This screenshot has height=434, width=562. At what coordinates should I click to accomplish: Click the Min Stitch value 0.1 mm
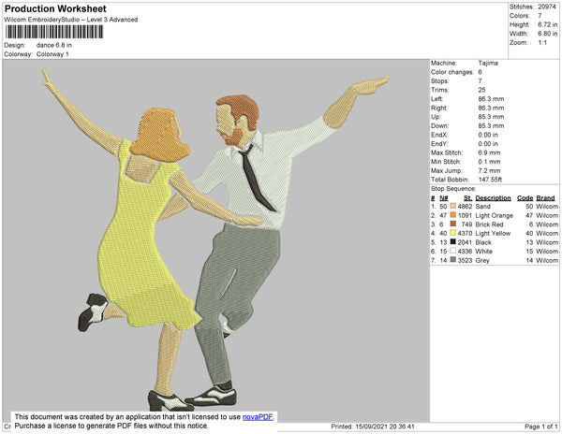[489, 162]
